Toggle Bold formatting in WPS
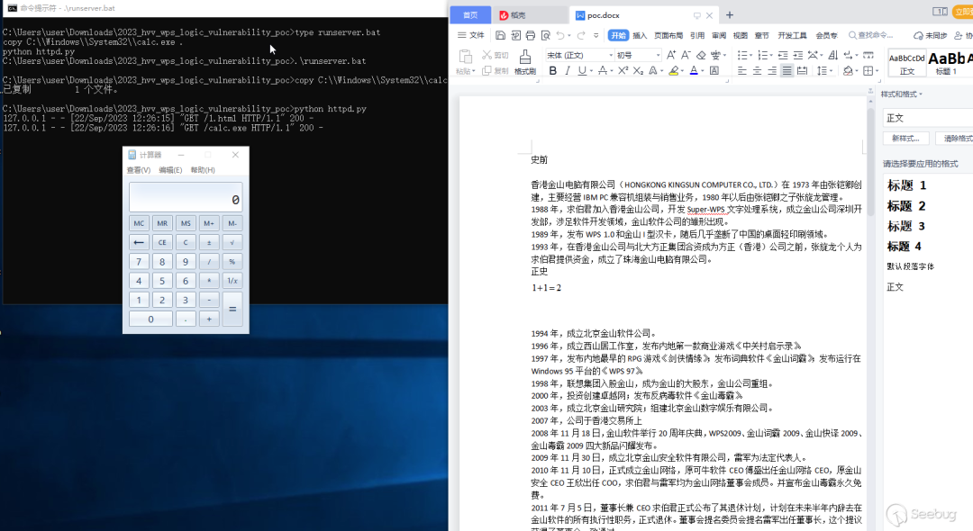The height and width of the screenshot is (531, 973). (552, 71)
